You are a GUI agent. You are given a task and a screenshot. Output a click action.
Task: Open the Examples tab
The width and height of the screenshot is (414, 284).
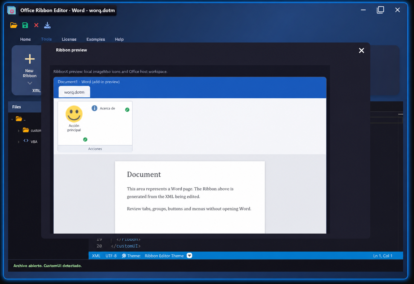[96, 39]
